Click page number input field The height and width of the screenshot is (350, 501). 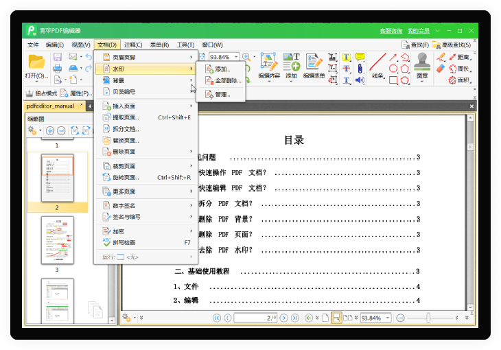255,318
